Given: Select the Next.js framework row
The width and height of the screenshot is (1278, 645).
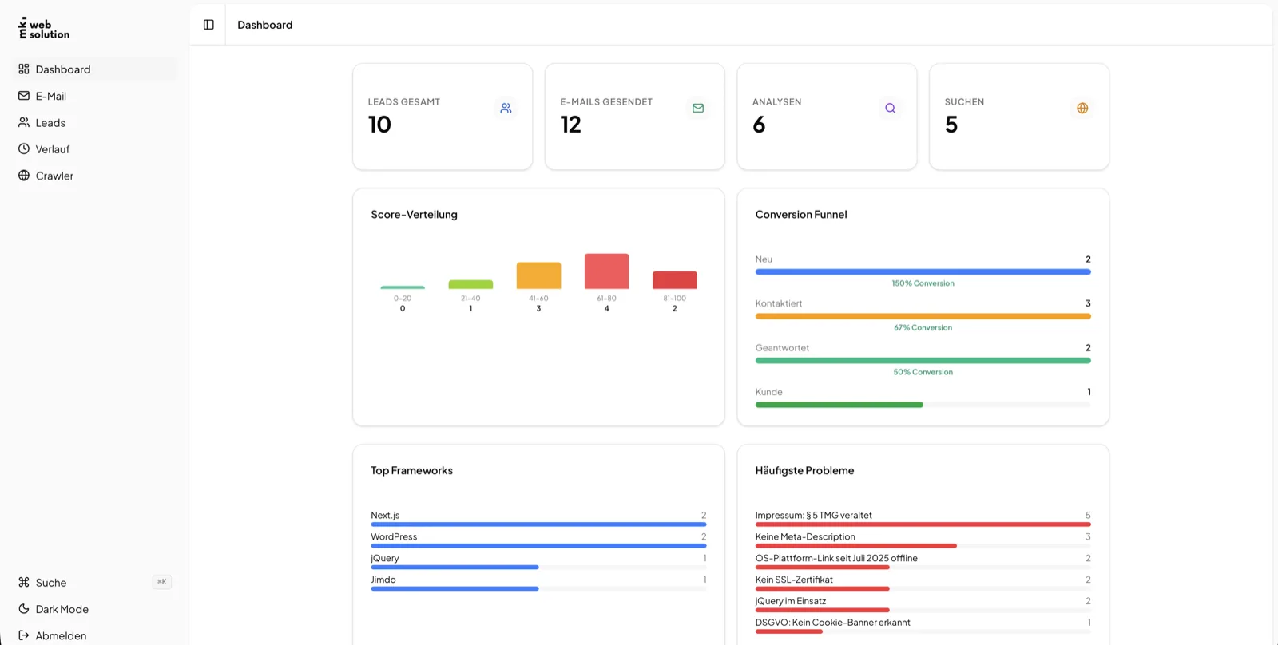Looking at the screenshot, I should pyautogui.click(x=538, y=519).
